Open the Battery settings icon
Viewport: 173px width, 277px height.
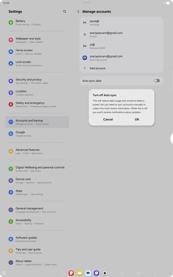click(x=11, y=22)
